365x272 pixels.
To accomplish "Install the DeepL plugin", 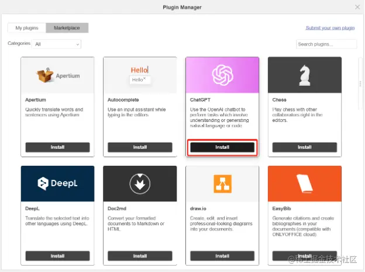I will tap(57, 256).
